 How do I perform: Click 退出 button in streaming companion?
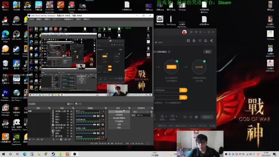click(x=208, y=52)
